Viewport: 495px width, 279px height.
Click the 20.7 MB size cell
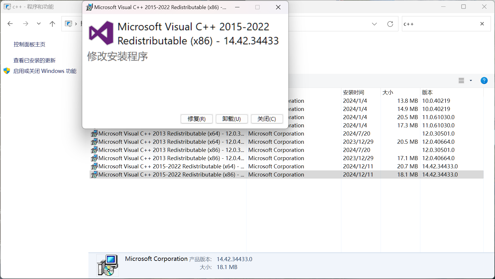[407, 166]
